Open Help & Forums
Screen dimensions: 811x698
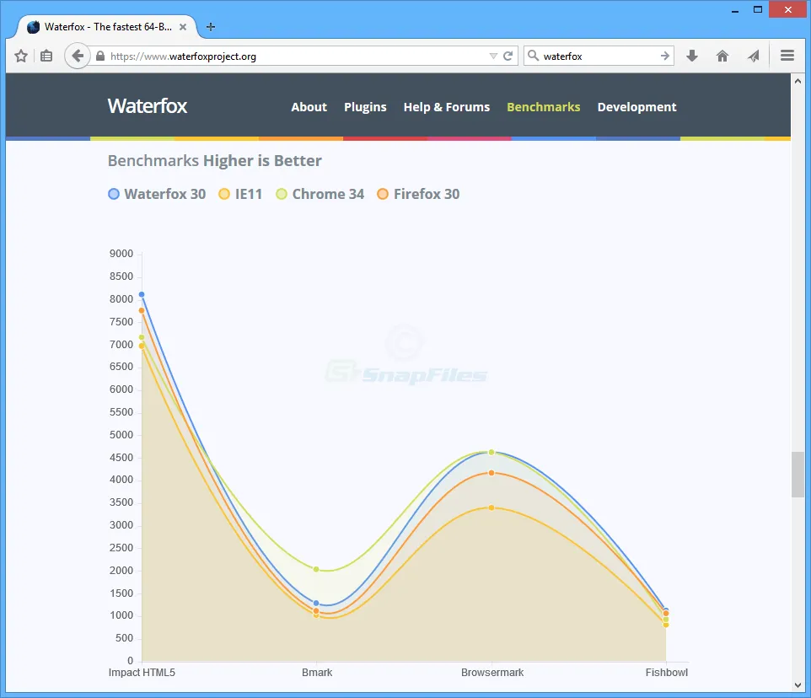pyautogui.click(x=446, y=107)
